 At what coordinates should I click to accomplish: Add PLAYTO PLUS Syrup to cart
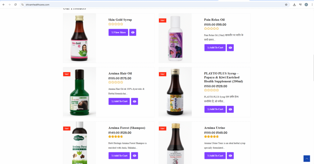(215, 109)
